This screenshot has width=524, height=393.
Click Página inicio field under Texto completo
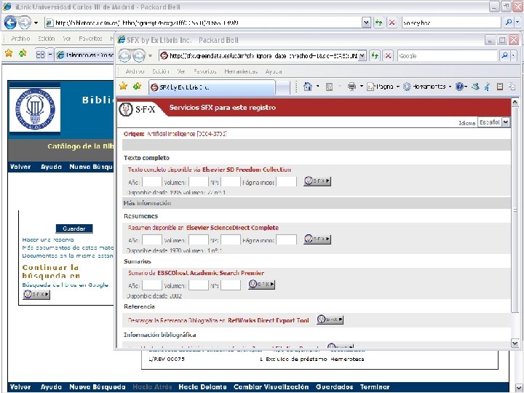(x=287, y=182)
